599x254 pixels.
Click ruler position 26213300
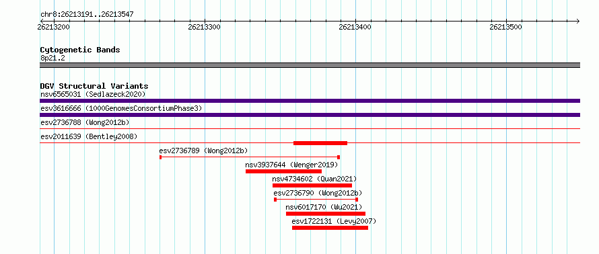(x=205, y=27)
